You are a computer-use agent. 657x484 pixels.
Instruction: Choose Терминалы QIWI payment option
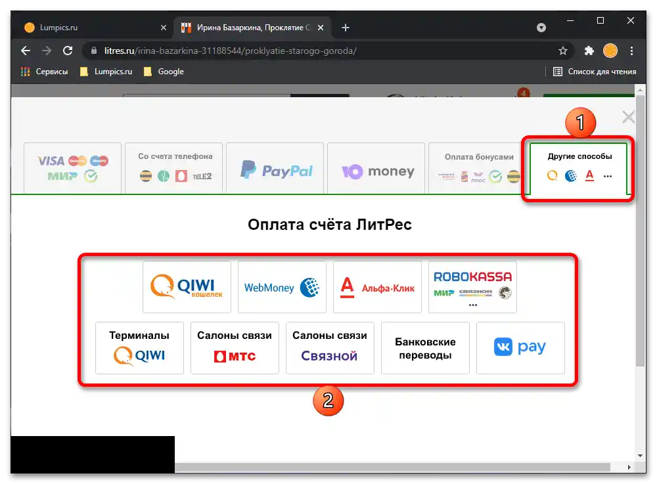point(139,348)
